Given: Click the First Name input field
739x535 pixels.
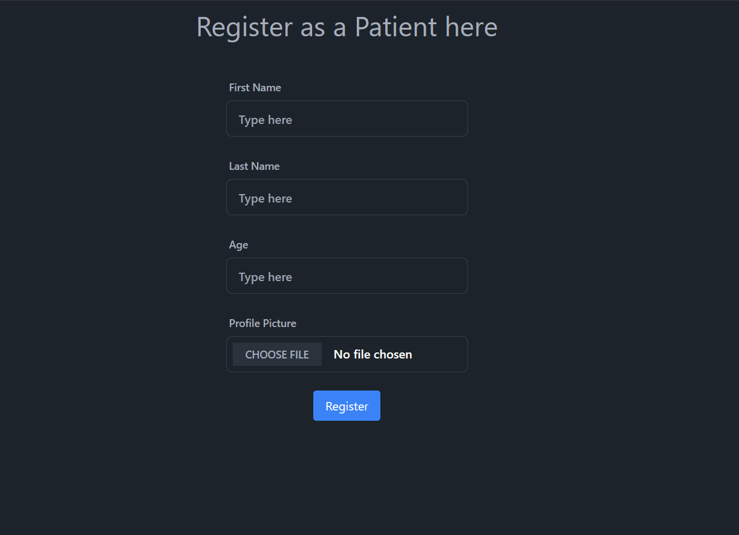Looking at the screenshot, I should [x=347, y=118].
